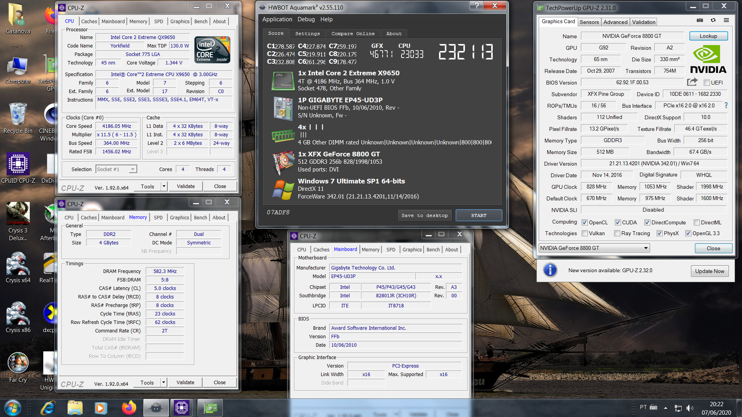Viewport: 742px width, 417px height.
Task: Click Save to desktop in Aquamark
Action: coord(424,215)
